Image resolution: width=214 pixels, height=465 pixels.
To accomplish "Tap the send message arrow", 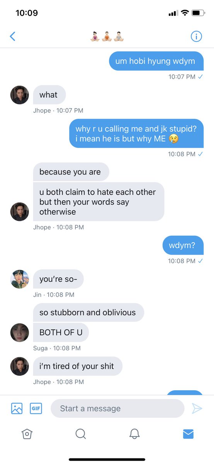I will coord(197,408).
